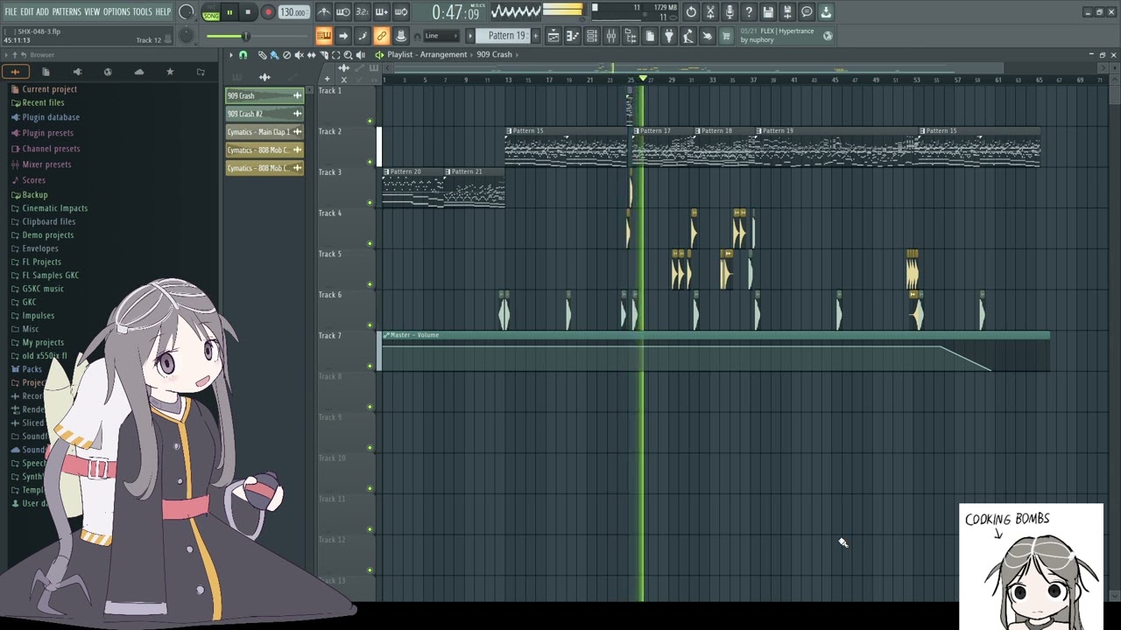1121x630 pixels.
Task: Stop playback with the stop button
Action: (x=248, y=12)
